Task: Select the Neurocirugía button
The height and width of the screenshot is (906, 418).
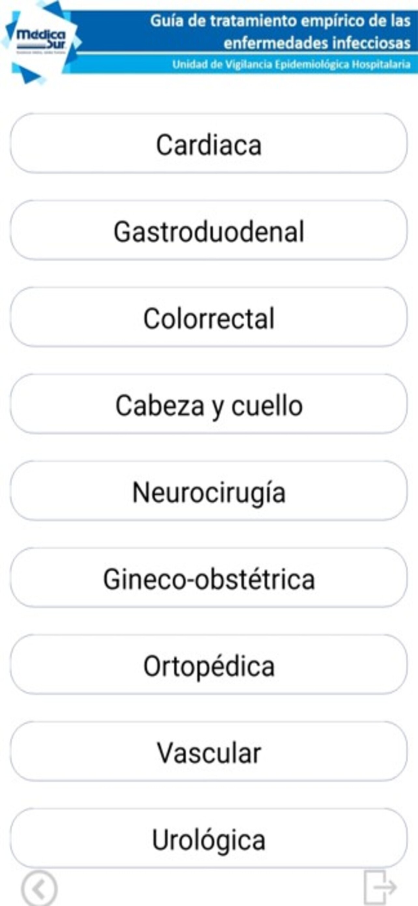Action: coord(209,491)
